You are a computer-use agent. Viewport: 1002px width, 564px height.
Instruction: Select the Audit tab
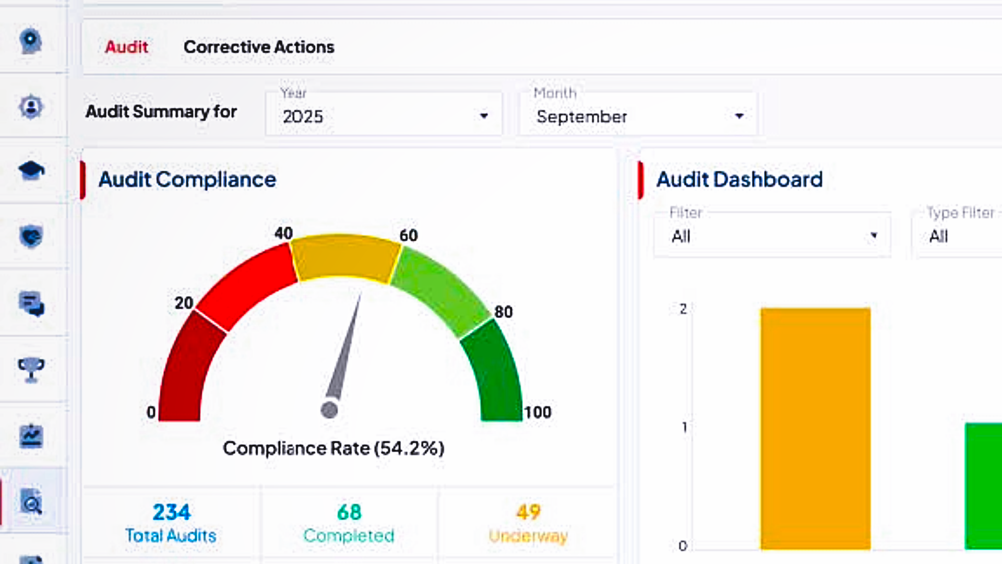126,47
